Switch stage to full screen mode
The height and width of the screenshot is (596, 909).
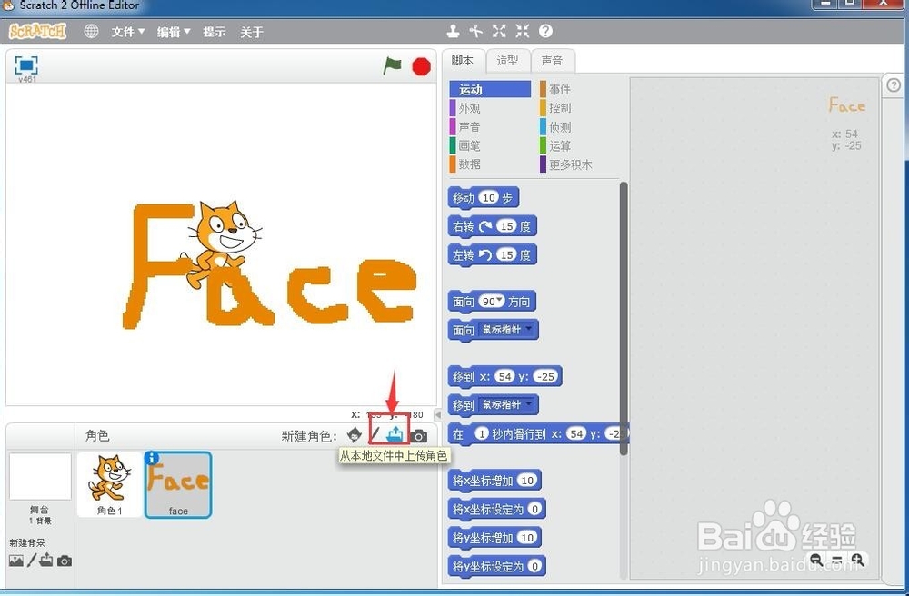click(26, 65)
